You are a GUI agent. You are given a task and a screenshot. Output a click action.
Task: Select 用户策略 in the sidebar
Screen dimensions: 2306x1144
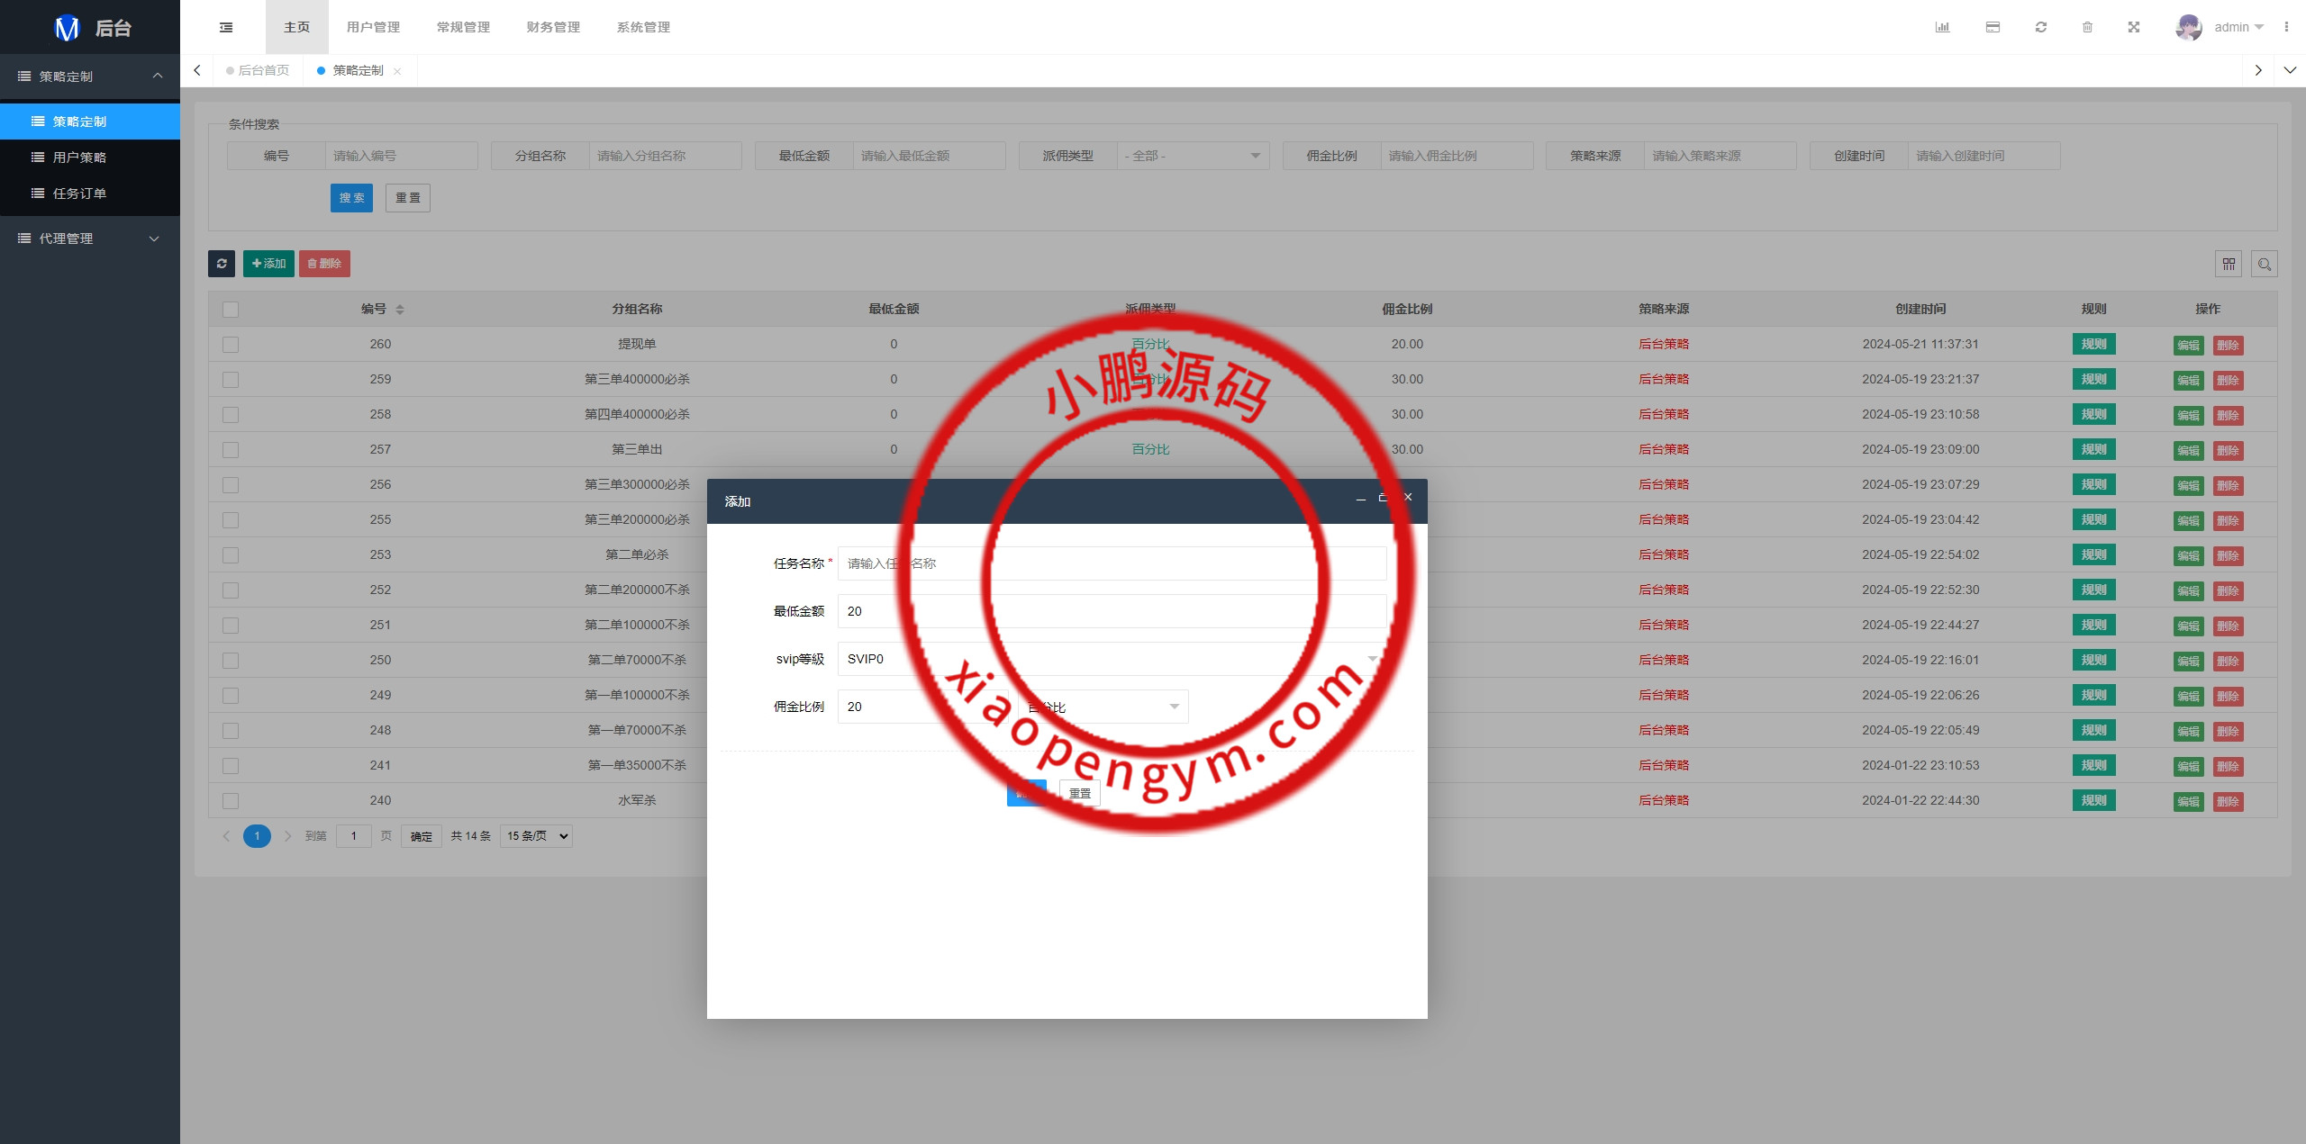[79, 158]
